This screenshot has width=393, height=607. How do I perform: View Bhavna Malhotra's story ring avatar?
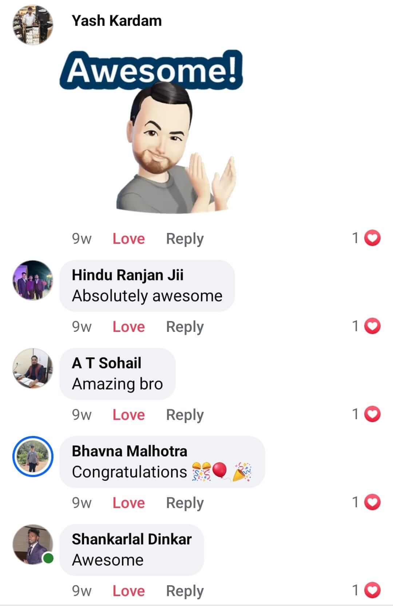coord(33,456)
